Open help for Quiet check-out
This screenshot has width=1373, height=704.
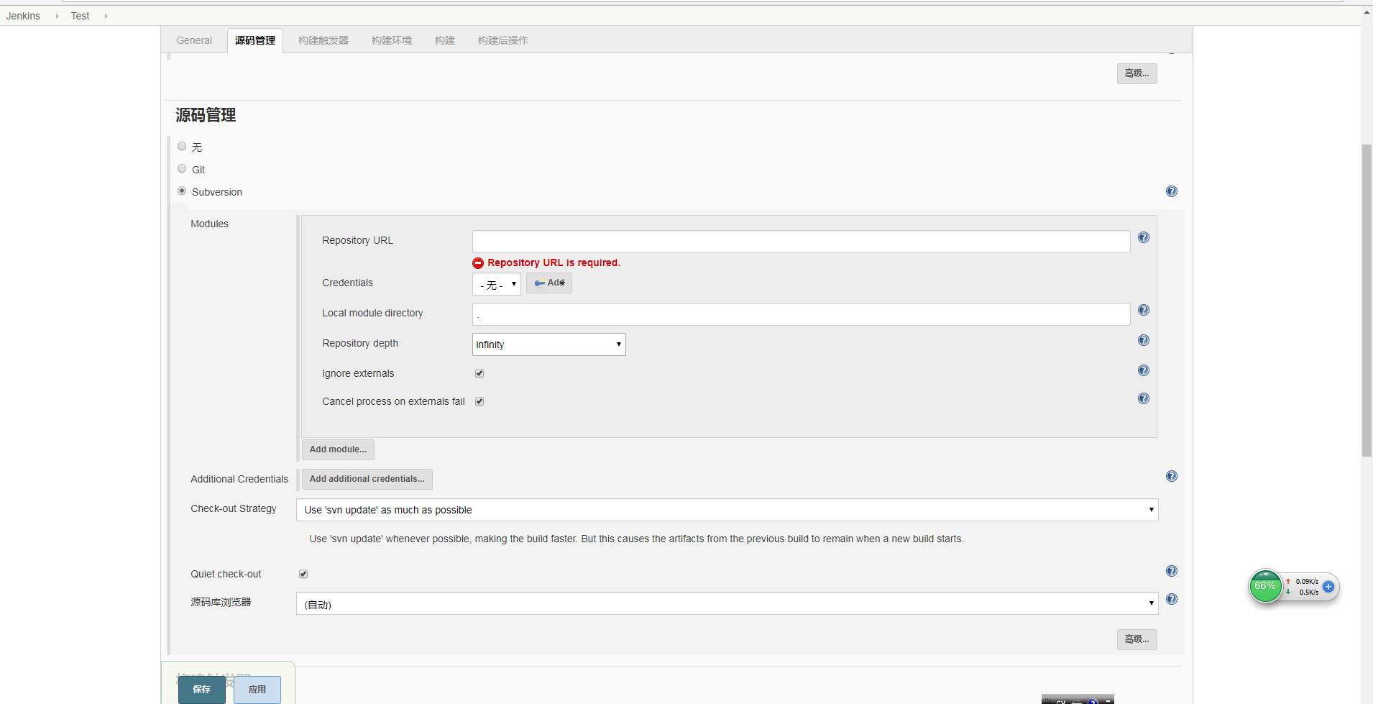click(1171, 571)
